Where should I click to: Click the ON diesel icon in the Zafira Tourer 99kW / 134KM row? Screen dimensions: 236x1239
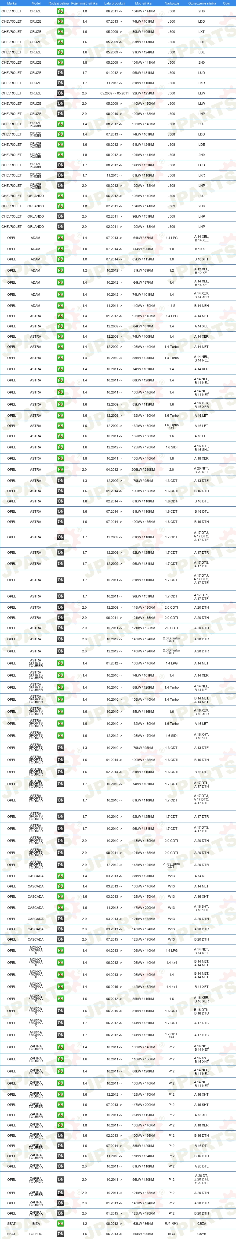pyautogui.click(x=61, y=1156)
